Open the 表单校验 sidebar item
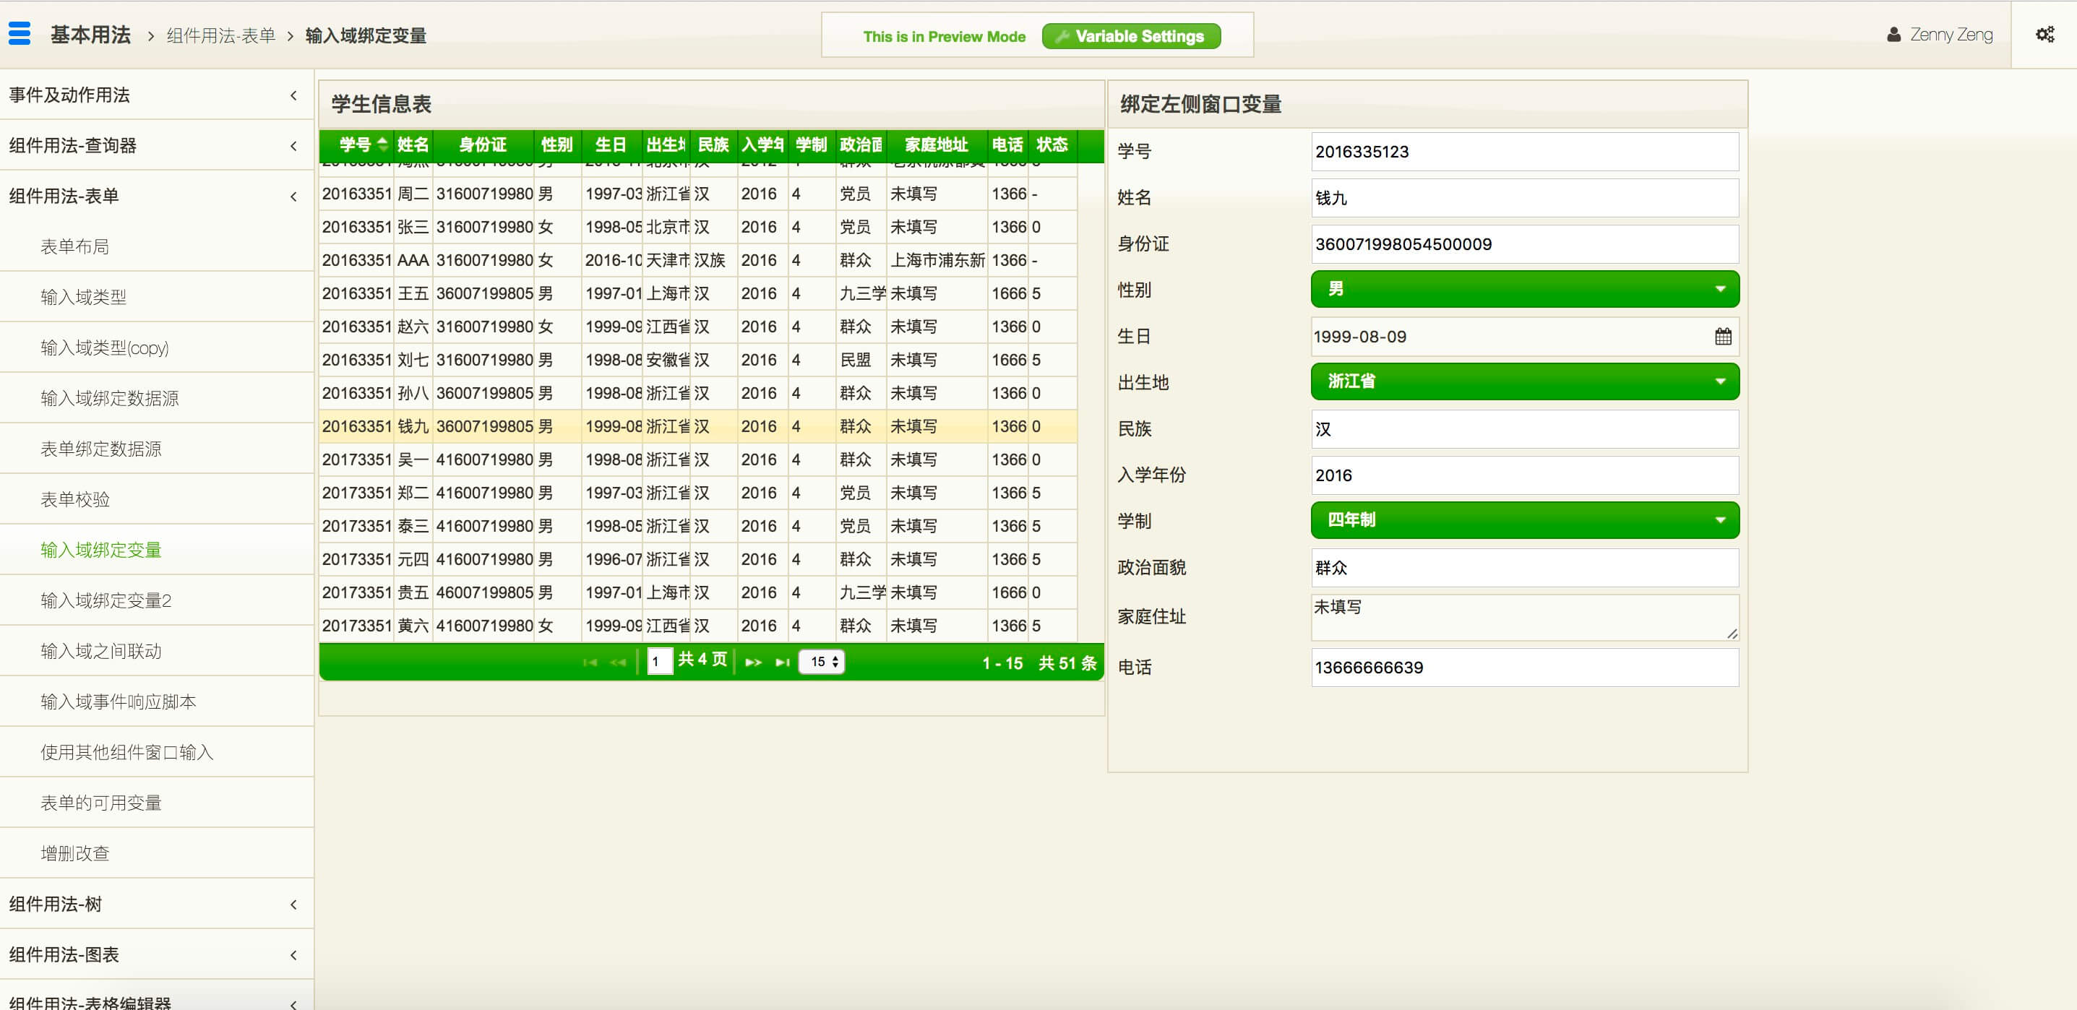2077x1010 pixels. pos(75,499)
